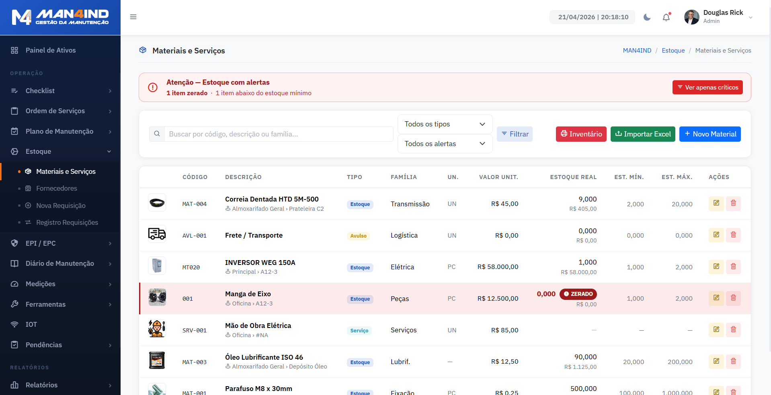
Task: Click the Novo Material button
Action: point(709,134)
